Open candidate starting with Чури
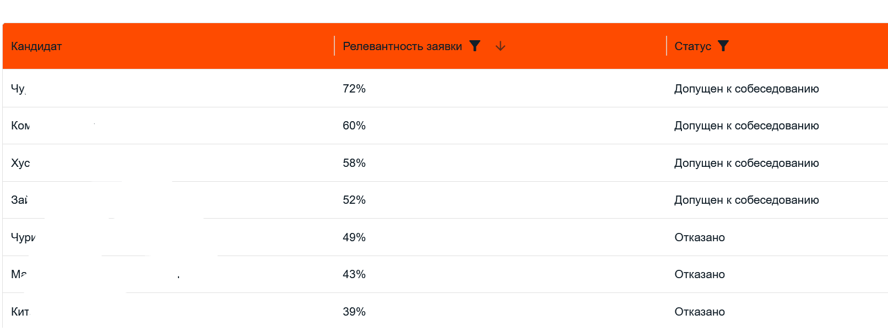 tap(23, 237)
